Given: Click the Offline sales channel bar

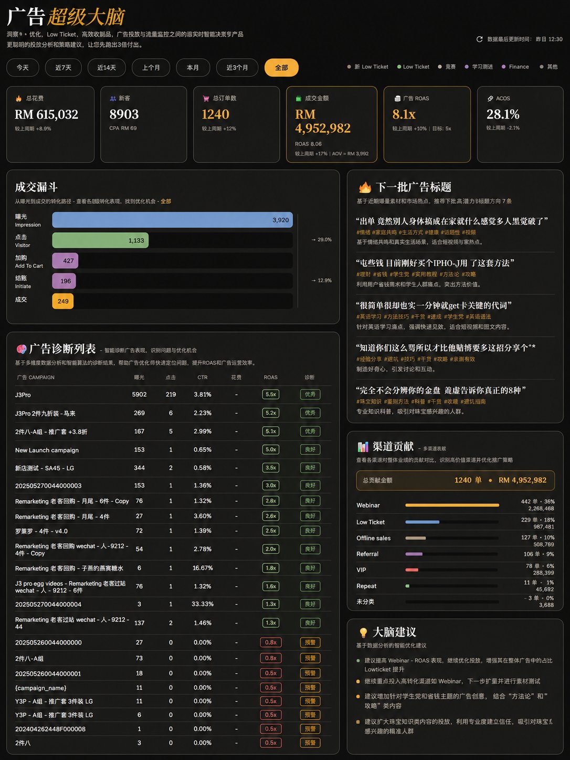Looking at the screenshot, I should [x=415, y=538].
